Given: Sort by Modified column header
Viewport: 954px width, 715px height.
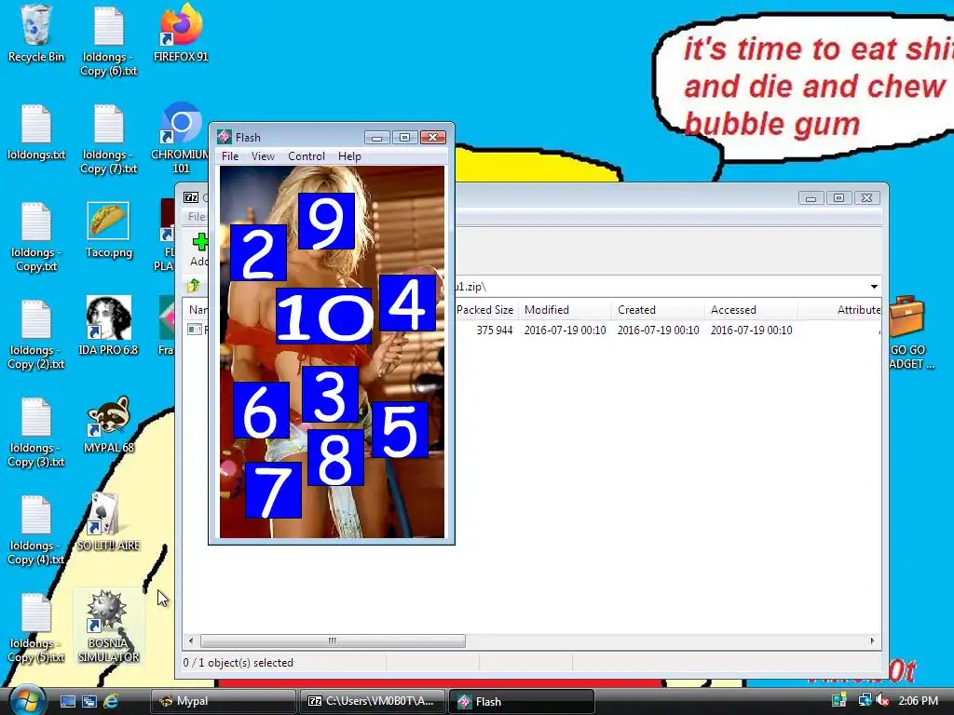Looking at the screenshot, I should tap(564, 309).
